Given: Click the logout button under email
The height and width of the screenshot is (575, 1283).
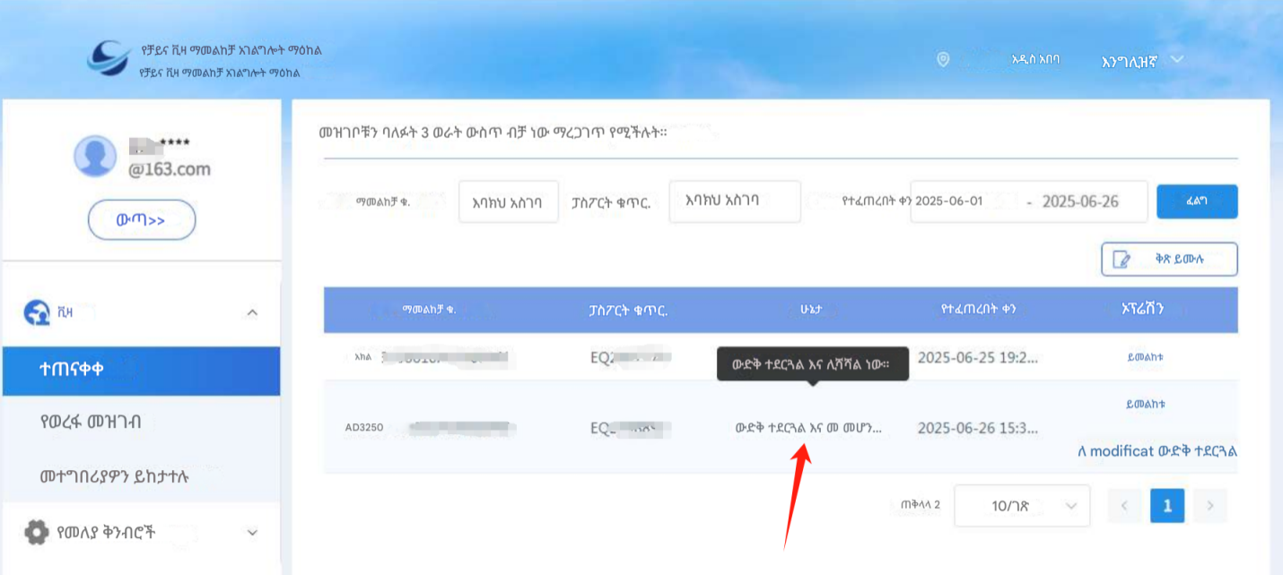Looking at the screenshot, I should click(142, 220).
